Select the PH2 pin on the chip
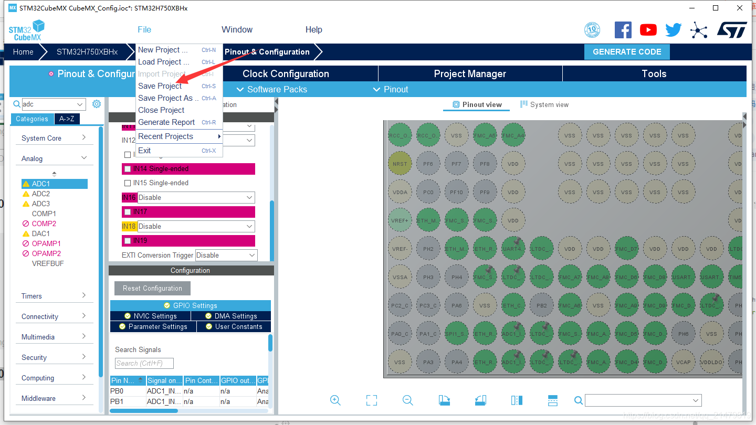756x425 pixels. click(x=428, y=249)
